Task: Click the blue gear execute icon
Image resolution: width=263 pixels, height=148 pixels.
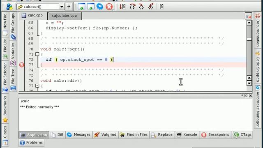Action: point(100,7)
